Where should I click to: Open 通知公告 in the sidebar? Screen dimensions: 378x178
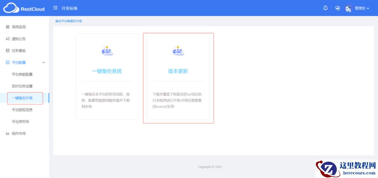[19, 39]
